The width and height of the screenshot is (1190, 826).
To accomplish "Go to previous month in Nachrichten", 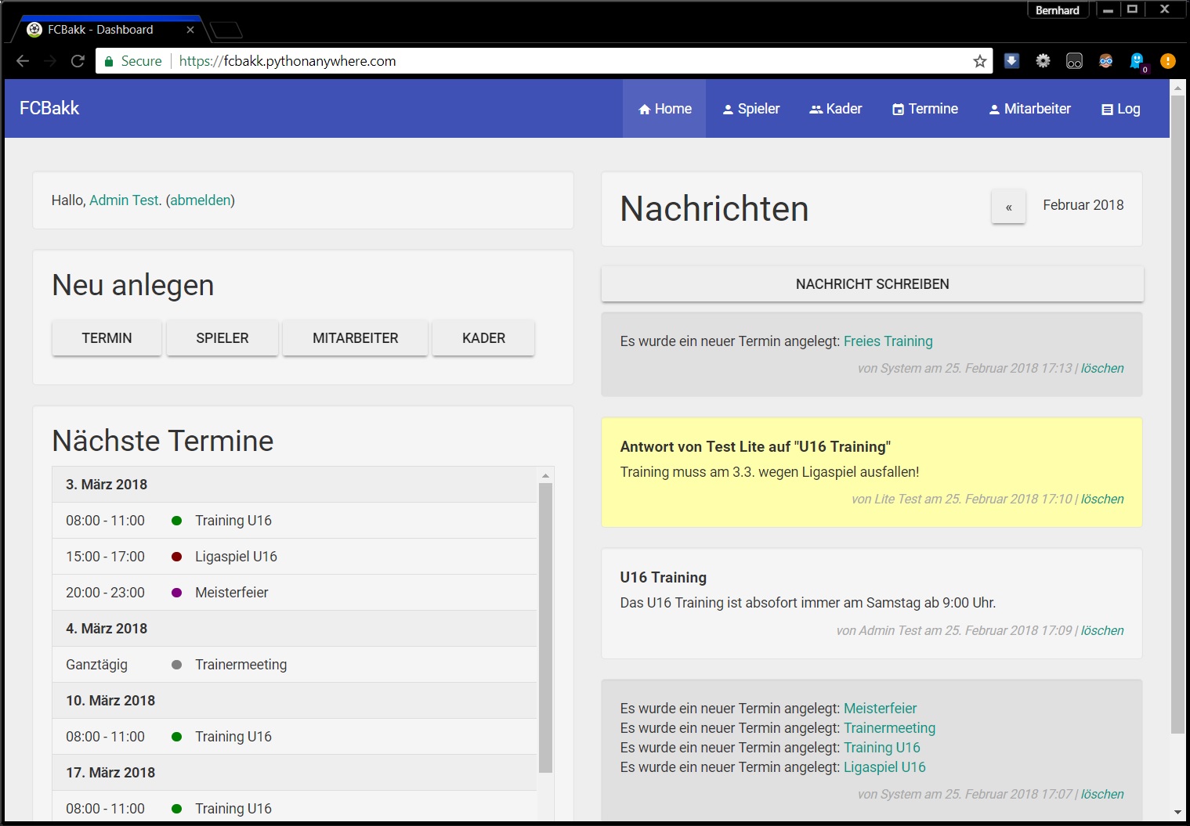I will tap(1008, 207).
